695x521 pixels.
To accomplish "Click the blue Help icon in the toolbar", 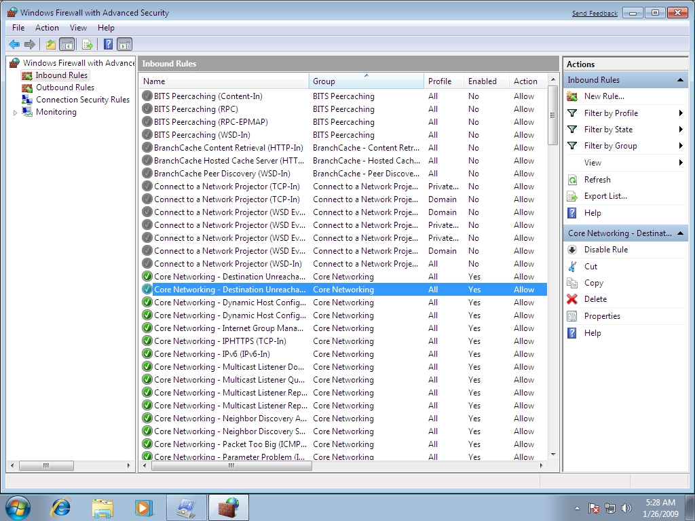I will click(108, 45).
